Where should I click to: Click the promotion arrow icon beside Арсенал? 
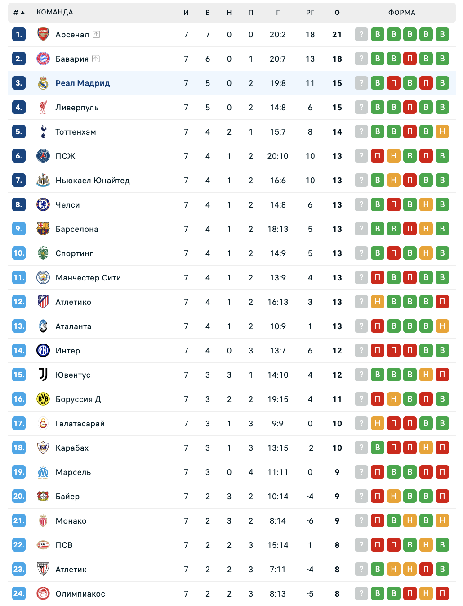pos(96,34)
